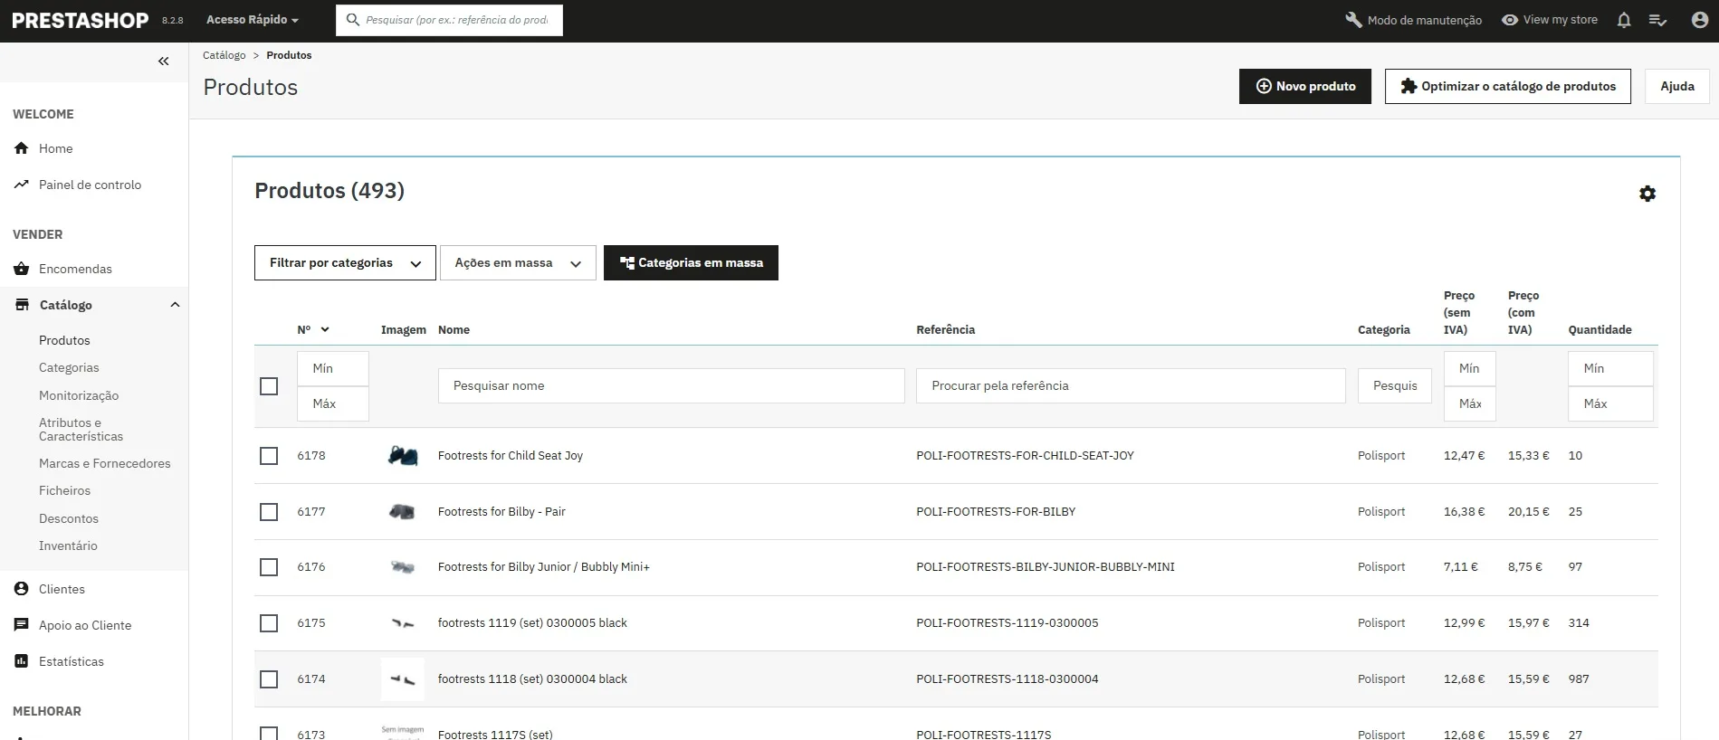Click Catálogo breadcrumb link
Screen dimensions: 1719x740
point(224,55)
